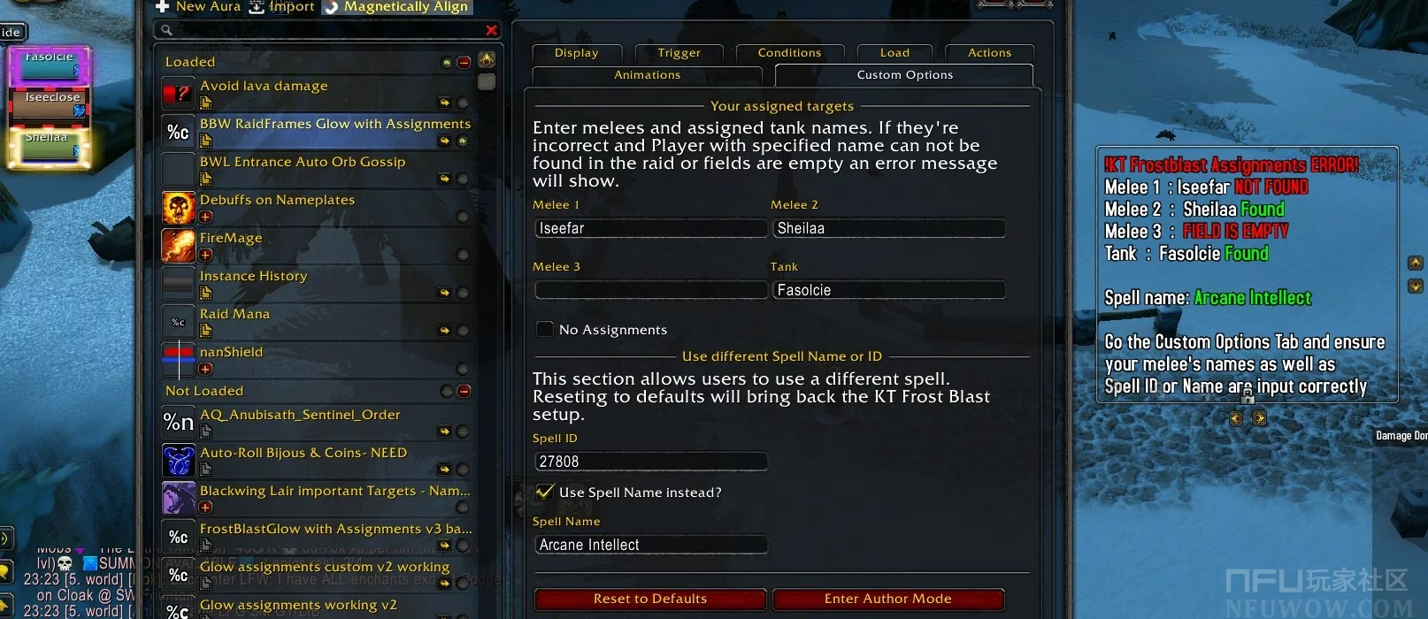Screen dimensions: 1428x619
Task: Uncheck Use Spell Name instead option
Action: pos(545,492)
